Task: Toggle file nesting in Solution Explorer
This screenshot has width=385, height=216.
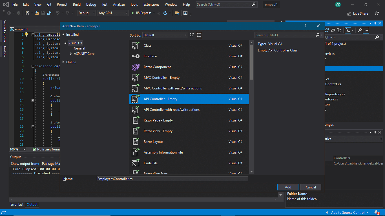Action: point(348,30)
